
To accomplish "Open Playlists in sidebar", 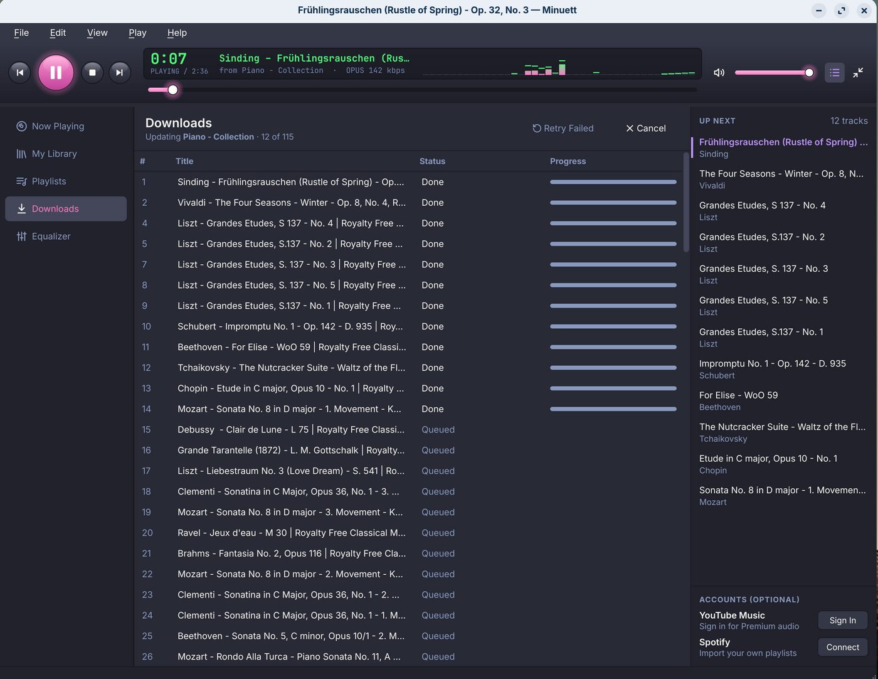I will pos(66,181).
